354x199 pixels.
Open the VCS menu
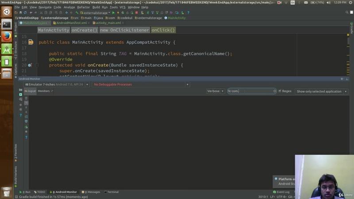click(x=123, y=7)
